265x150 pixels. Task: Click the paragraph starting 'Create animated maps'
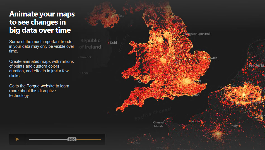(x=42, y=68)
